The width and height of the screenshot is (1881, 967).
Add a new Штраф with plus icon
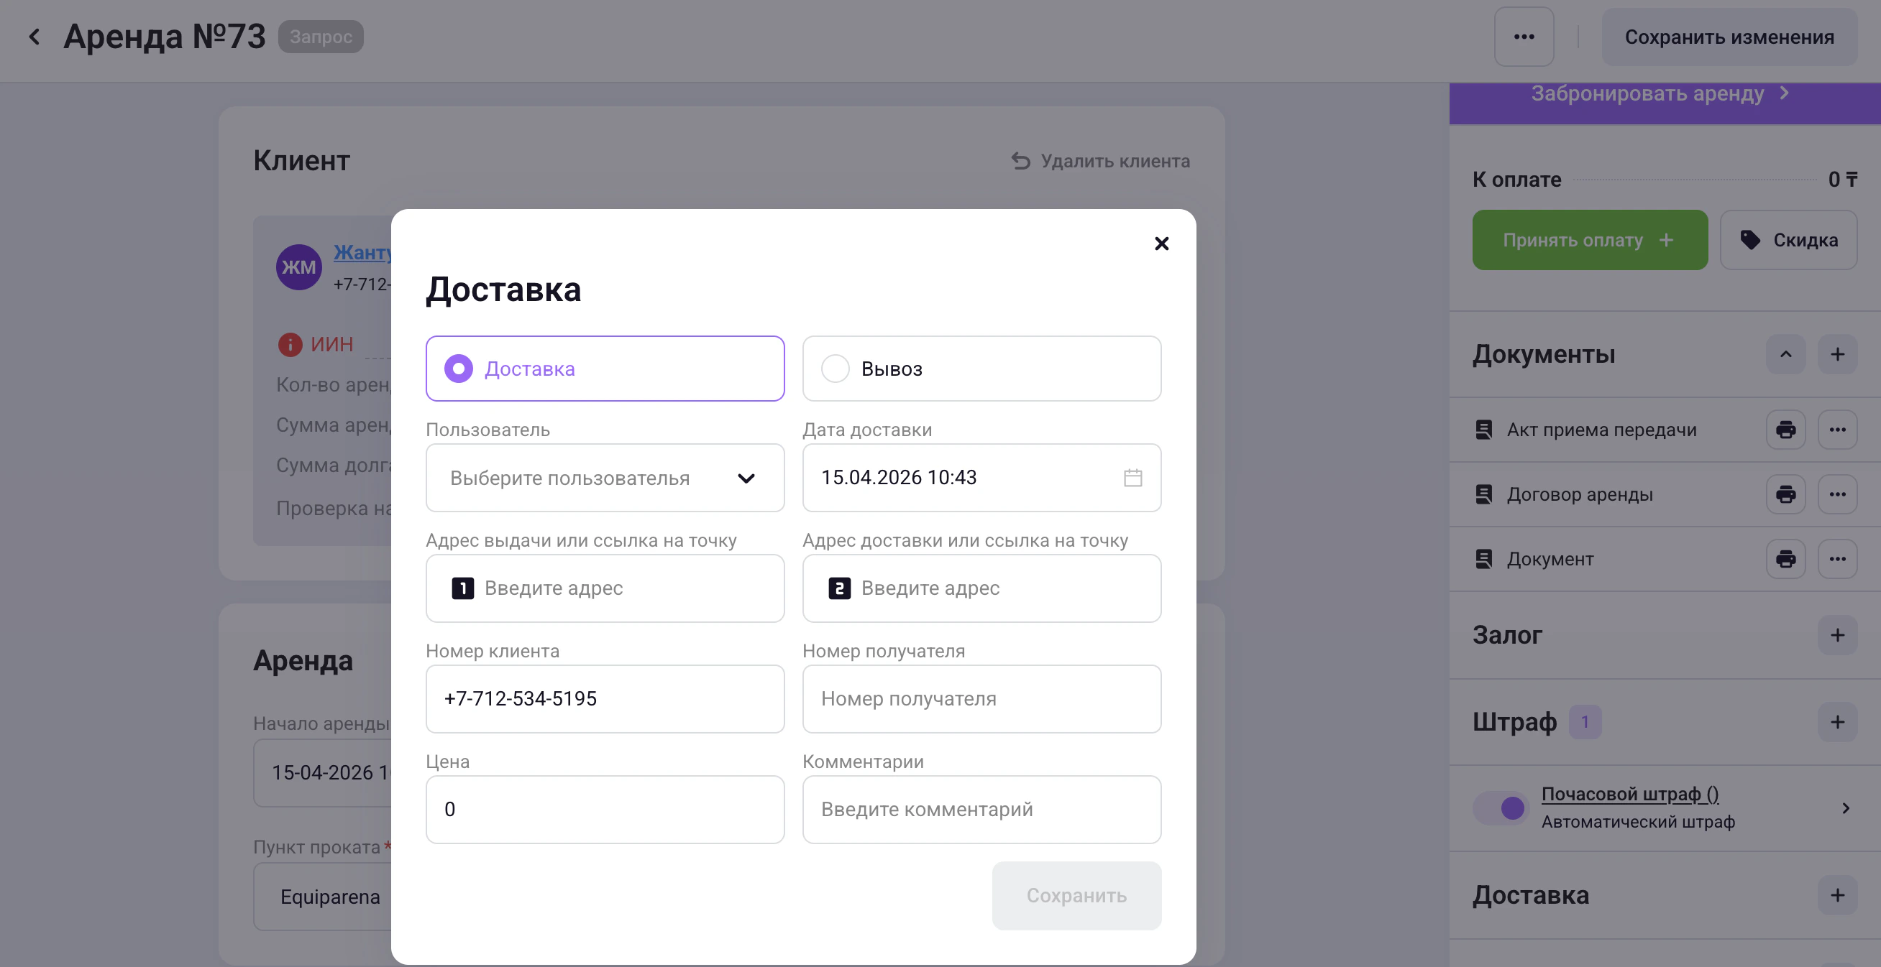[1837, 722]
